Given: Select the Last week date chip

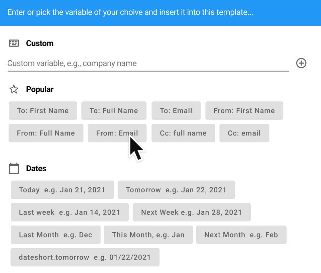Looking at the screenshot, I should tap(70, 212).
